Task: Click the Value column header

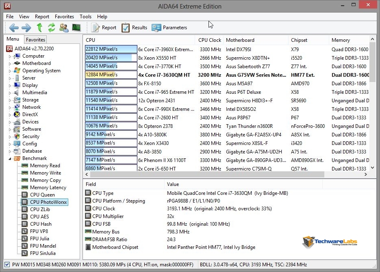Action: (x=243, y=184)
